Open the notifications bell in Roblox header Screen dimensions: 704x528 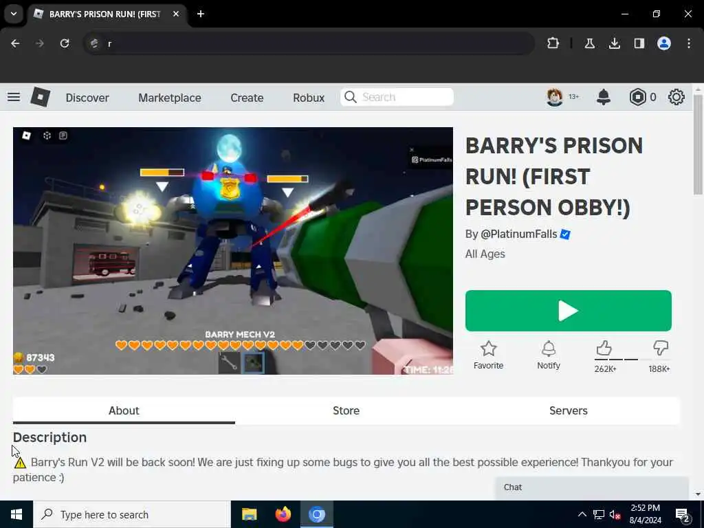click(x=604, y=97)
